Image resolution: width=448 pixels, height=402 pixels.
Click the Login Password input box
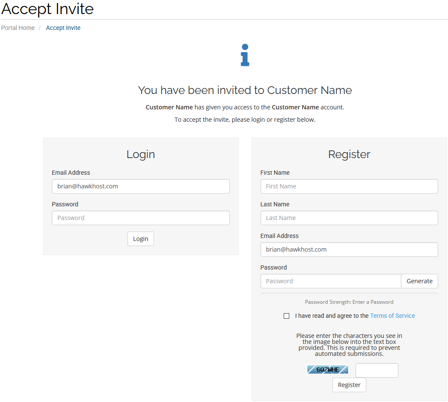click(140, 218)
